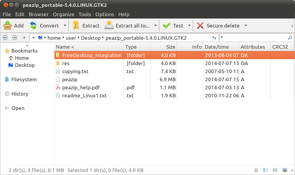Expand the Open section triangle
The height and width of the screenshot is (175, 295).
(7, 108)
